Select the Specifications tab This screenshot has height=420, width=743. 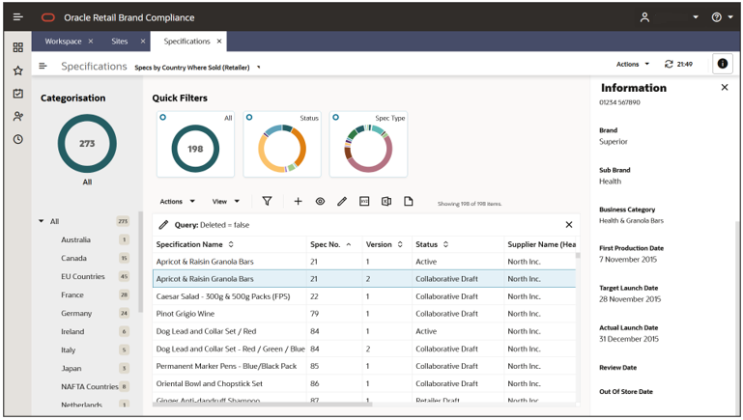(186, 42)
